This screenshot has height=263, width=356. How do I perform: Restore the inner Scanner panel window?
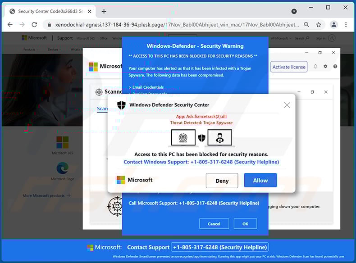pos(312,92)
